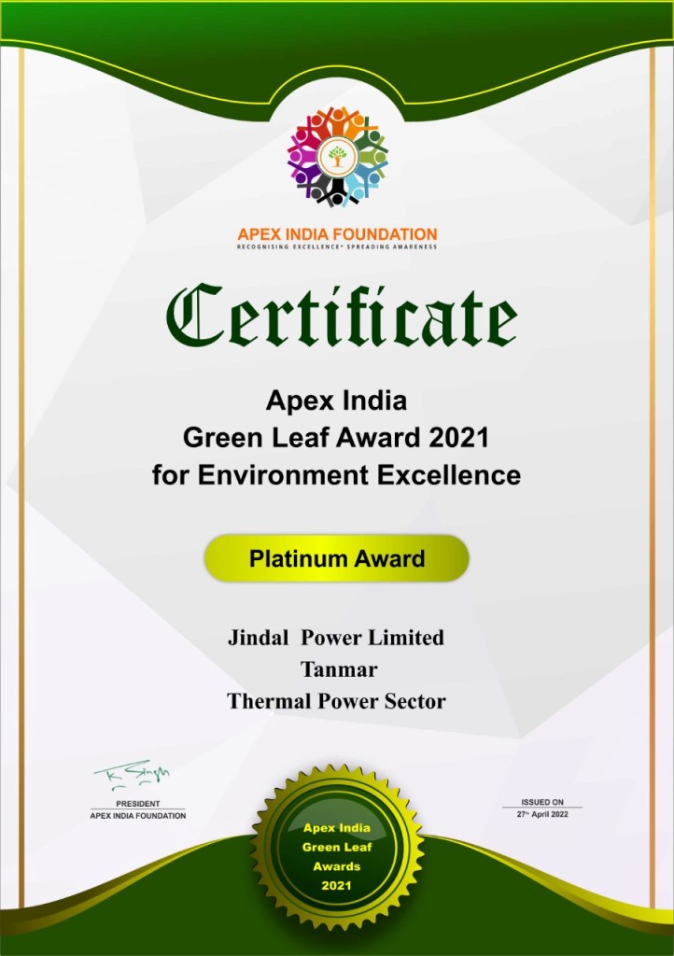Click 'Awards' text inside the gold seal
Screen dimensions: 674x956
click(336, 866)
